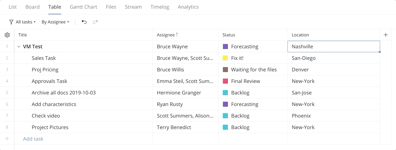
Task: Click the table settings gear icon
Action: [7, 35]
